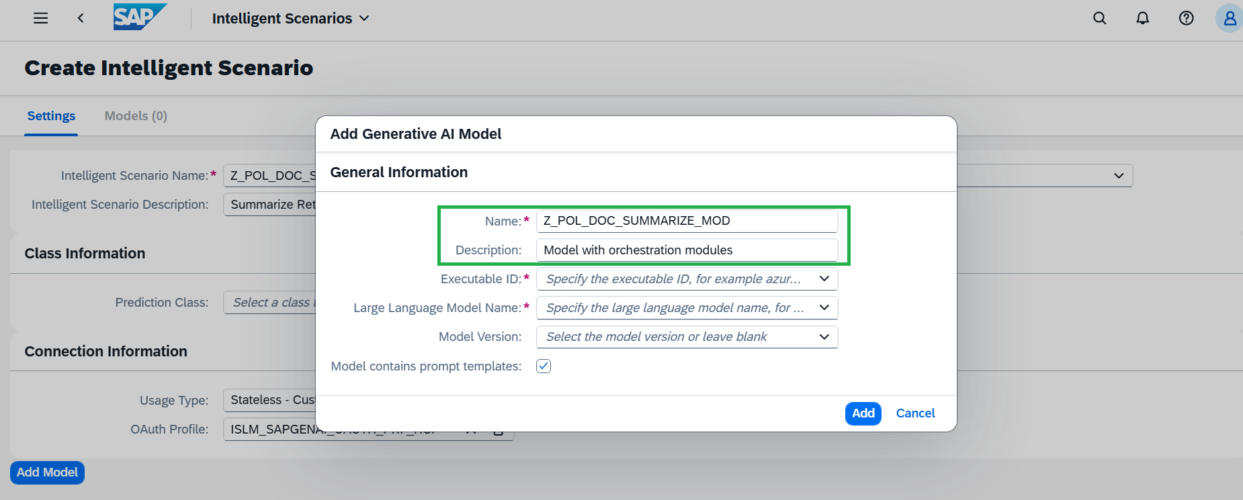Go back with the back arrow

81,18
